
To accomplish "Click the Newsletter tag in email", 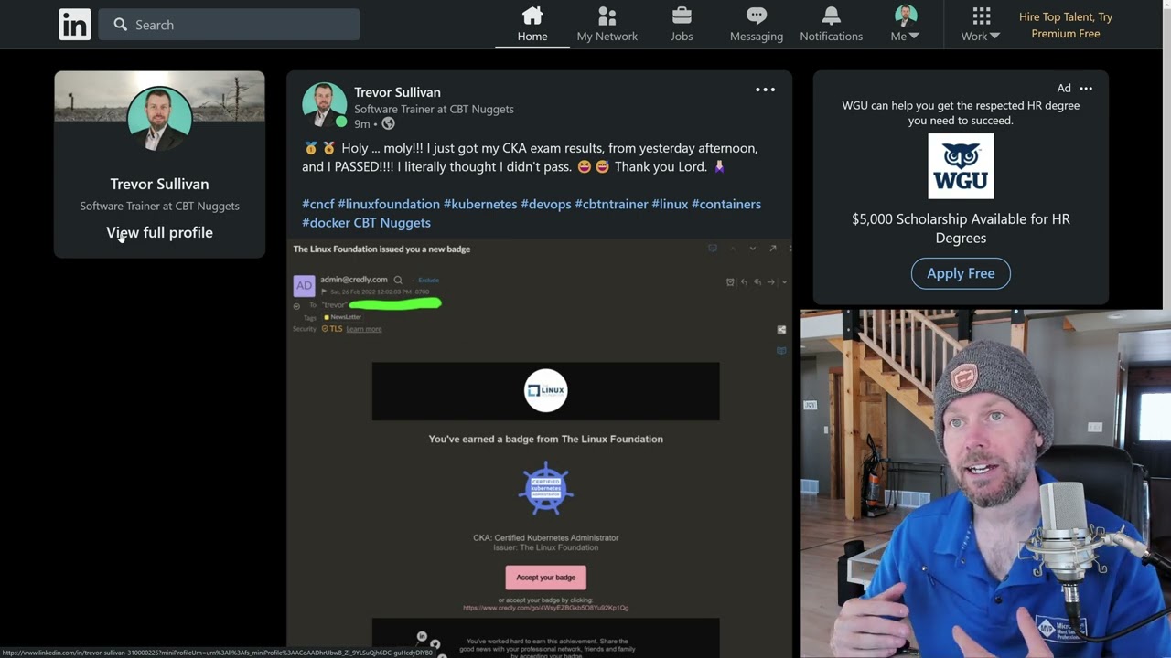I will pyautogui.click(x=343, y=317).
